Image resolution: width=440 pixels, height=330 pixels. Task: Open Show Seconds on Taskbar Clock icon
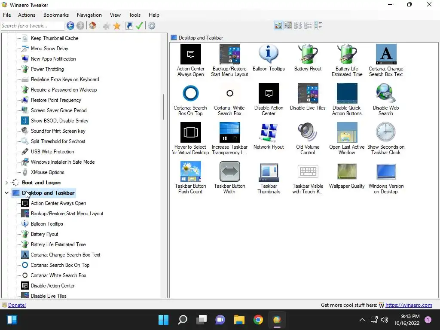point(386,132)
